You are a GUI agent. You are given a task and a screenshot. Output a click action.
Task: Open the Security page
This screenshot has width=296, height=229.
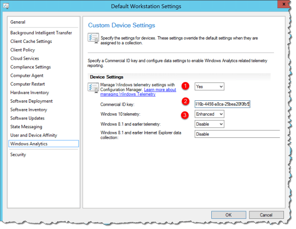(x=18, y=155)
